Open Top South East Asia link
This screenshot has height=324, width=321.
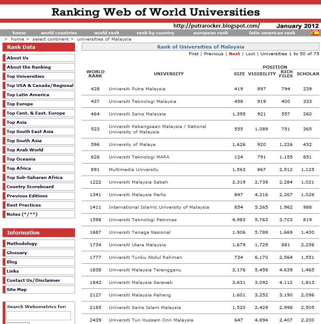coord(39,131)
